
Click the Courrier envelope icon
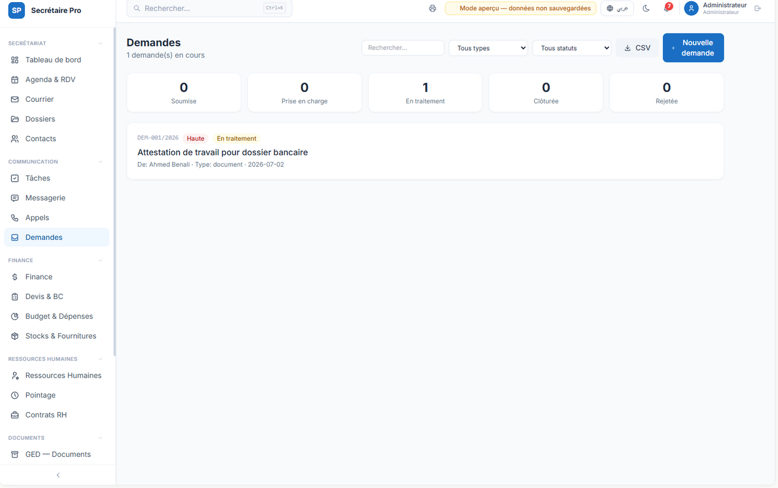(15, 99)
